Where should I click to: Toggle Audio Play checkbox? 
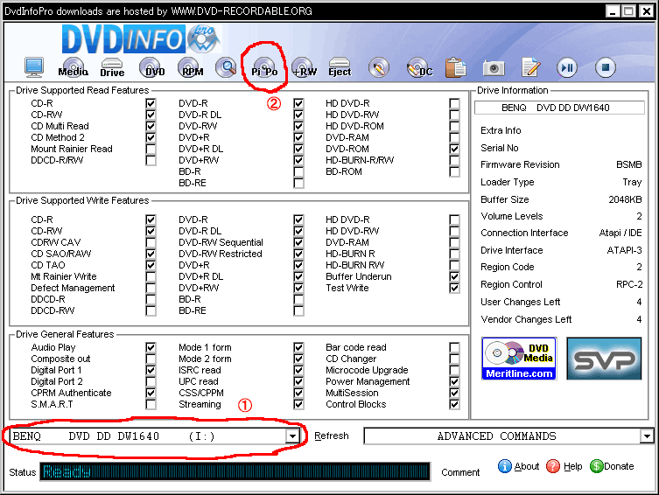click(151, 347)
